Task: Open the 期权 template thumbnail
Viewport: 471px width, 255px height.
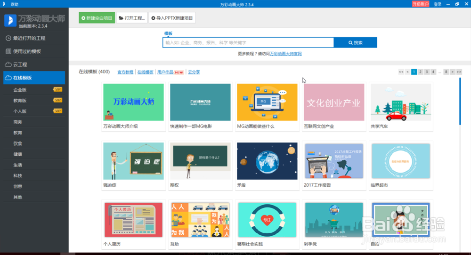Action: tap(200, 161)
